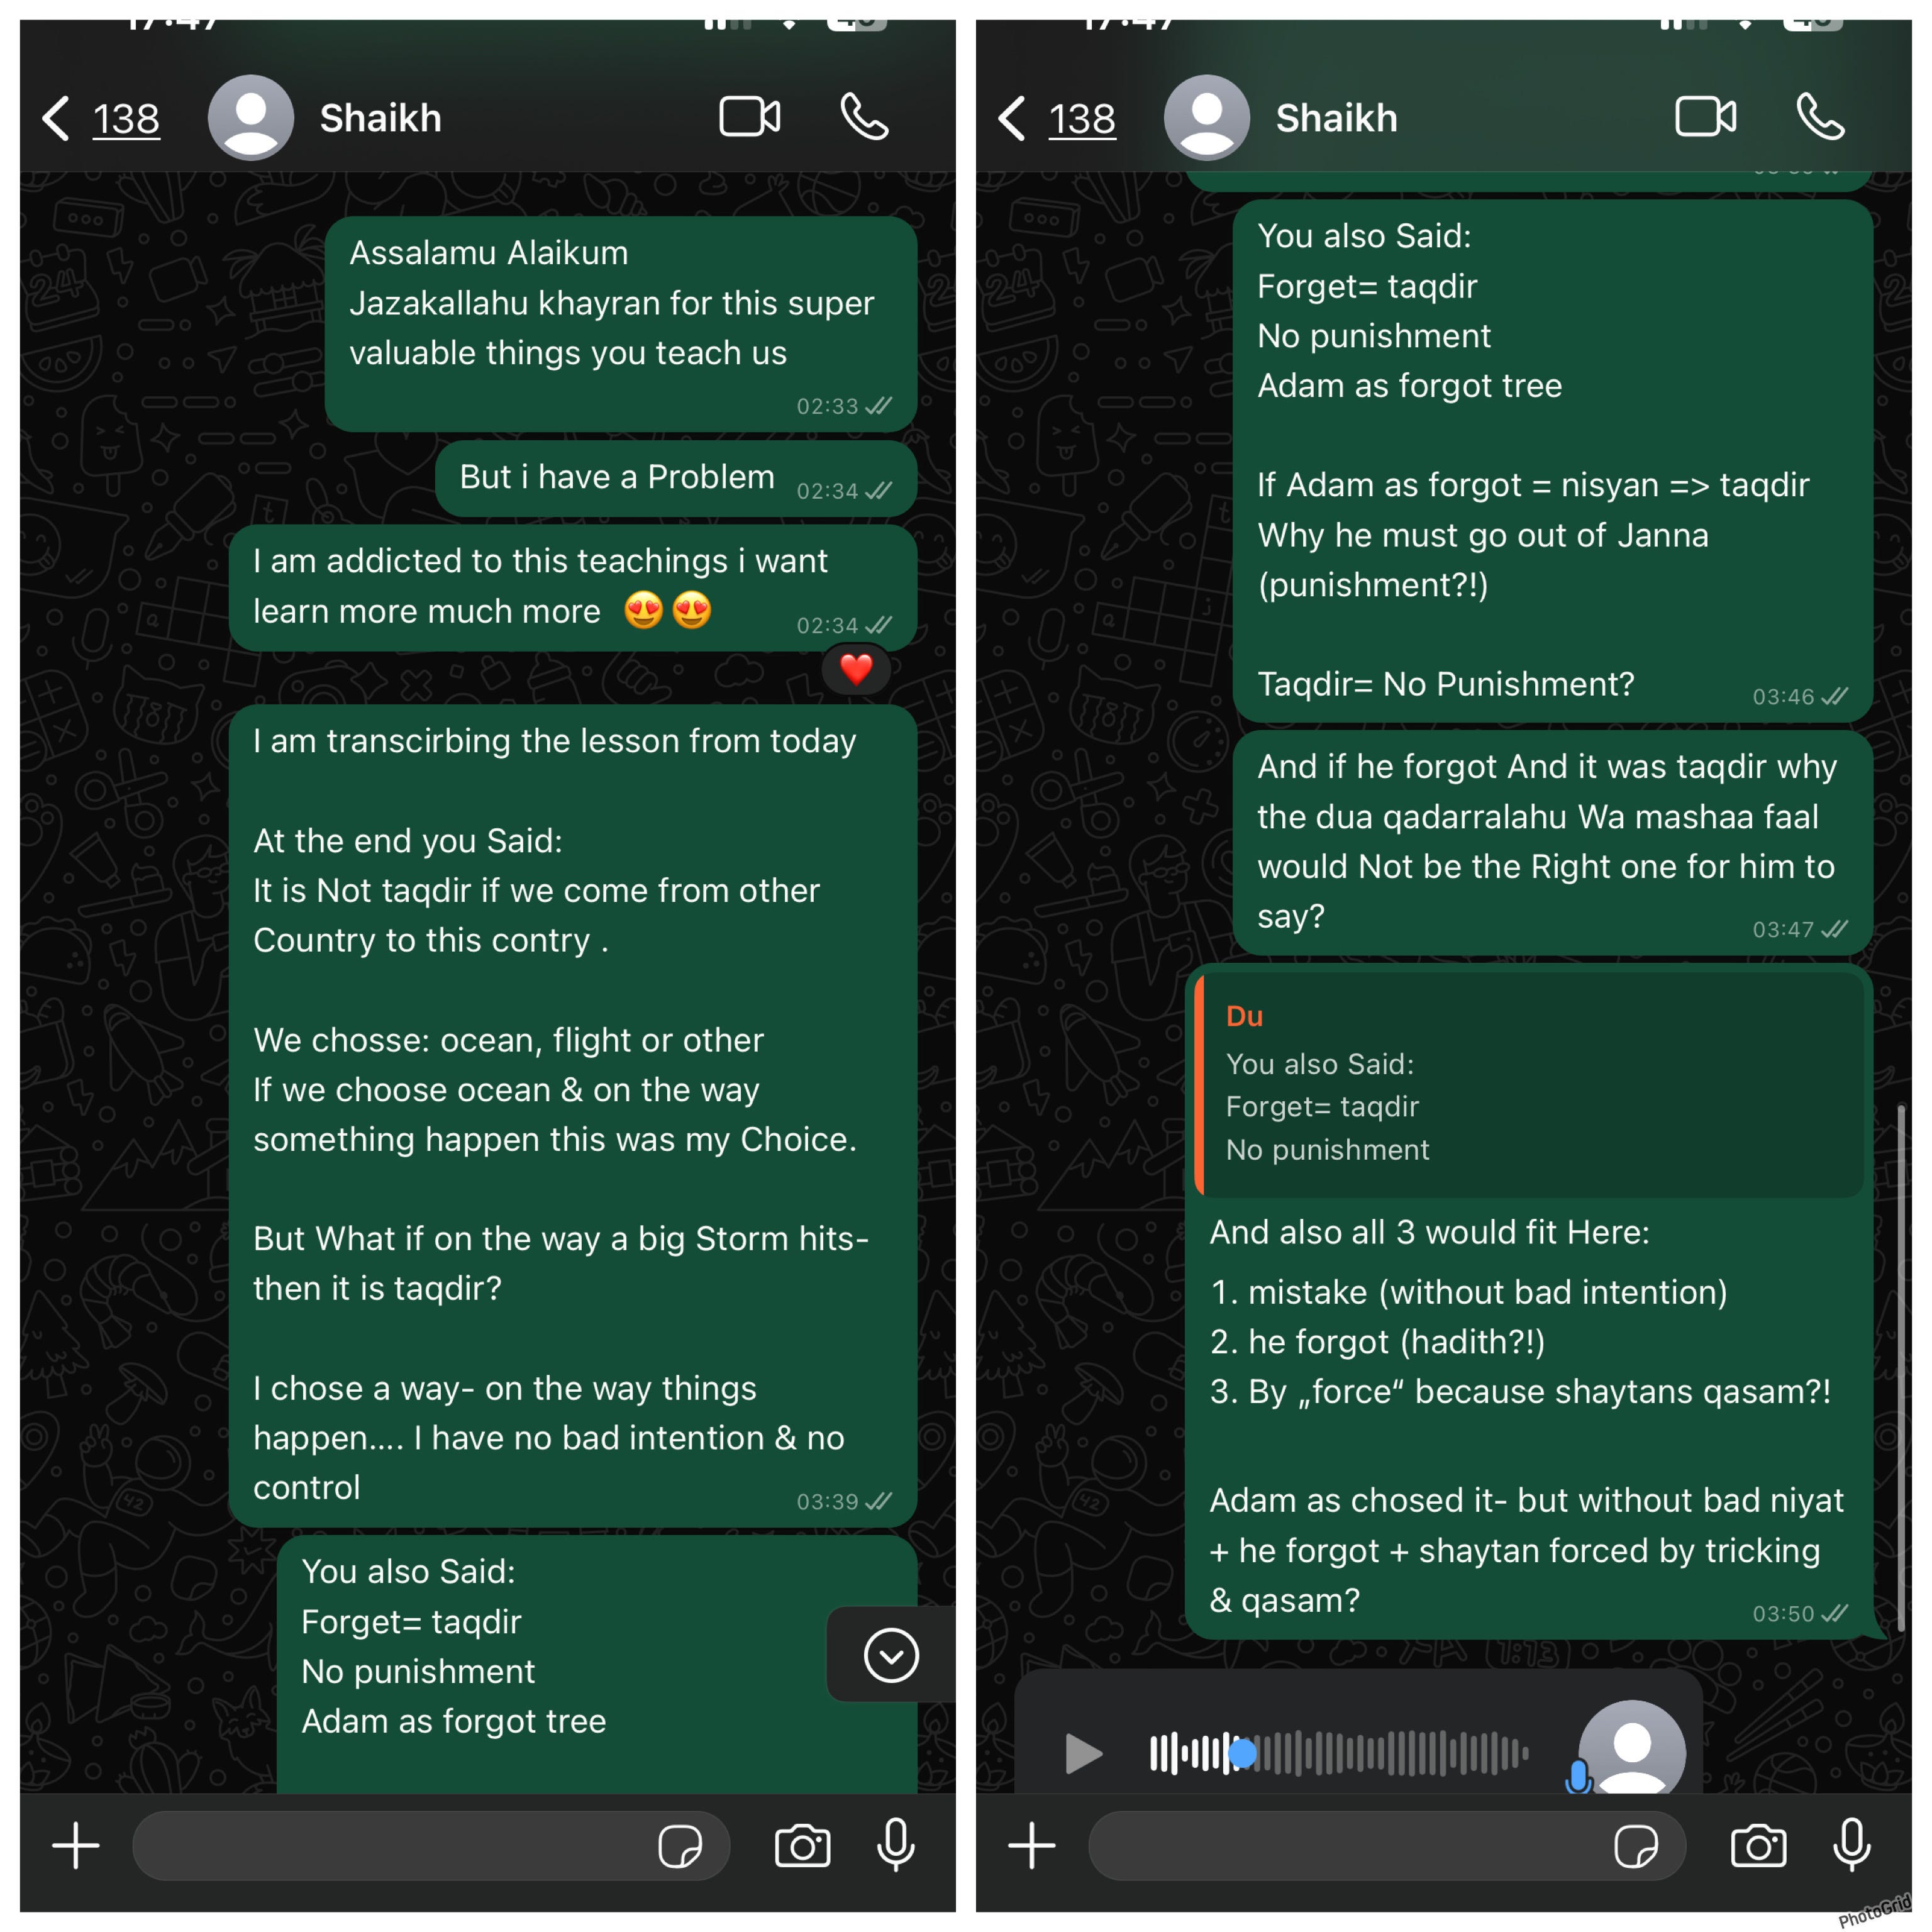Tap the video call icon in the right chat
The image size is (1932, 1932).
point(1705,117)
